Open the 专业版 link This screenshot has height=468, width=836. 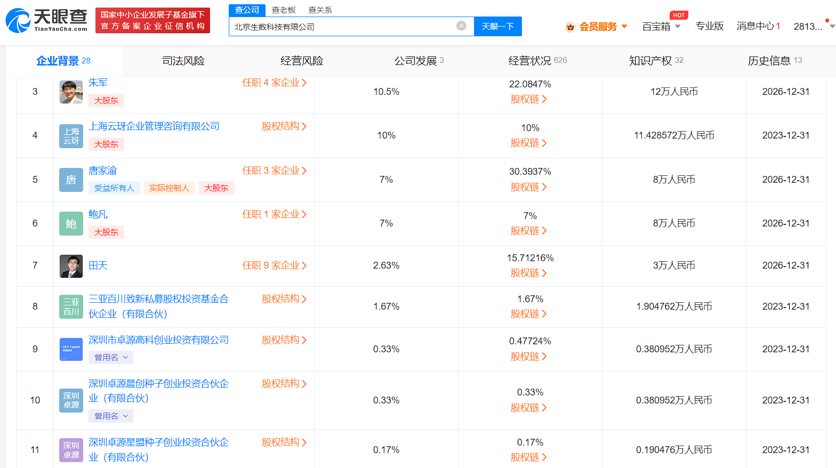click(x=710, y=26)
